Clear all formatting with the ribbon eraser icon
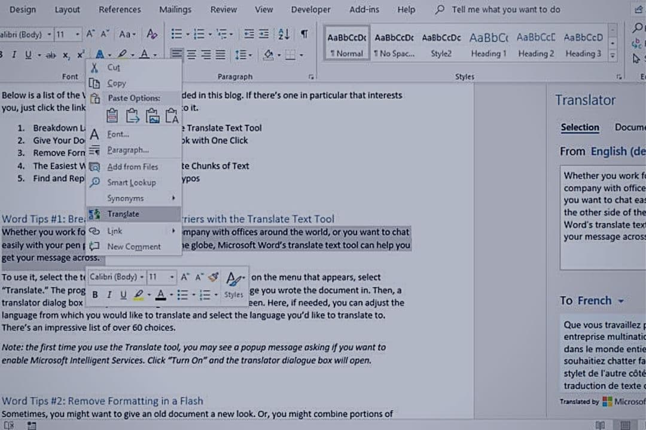The height and width of the screenshot is (430, 646). (152, 34)
